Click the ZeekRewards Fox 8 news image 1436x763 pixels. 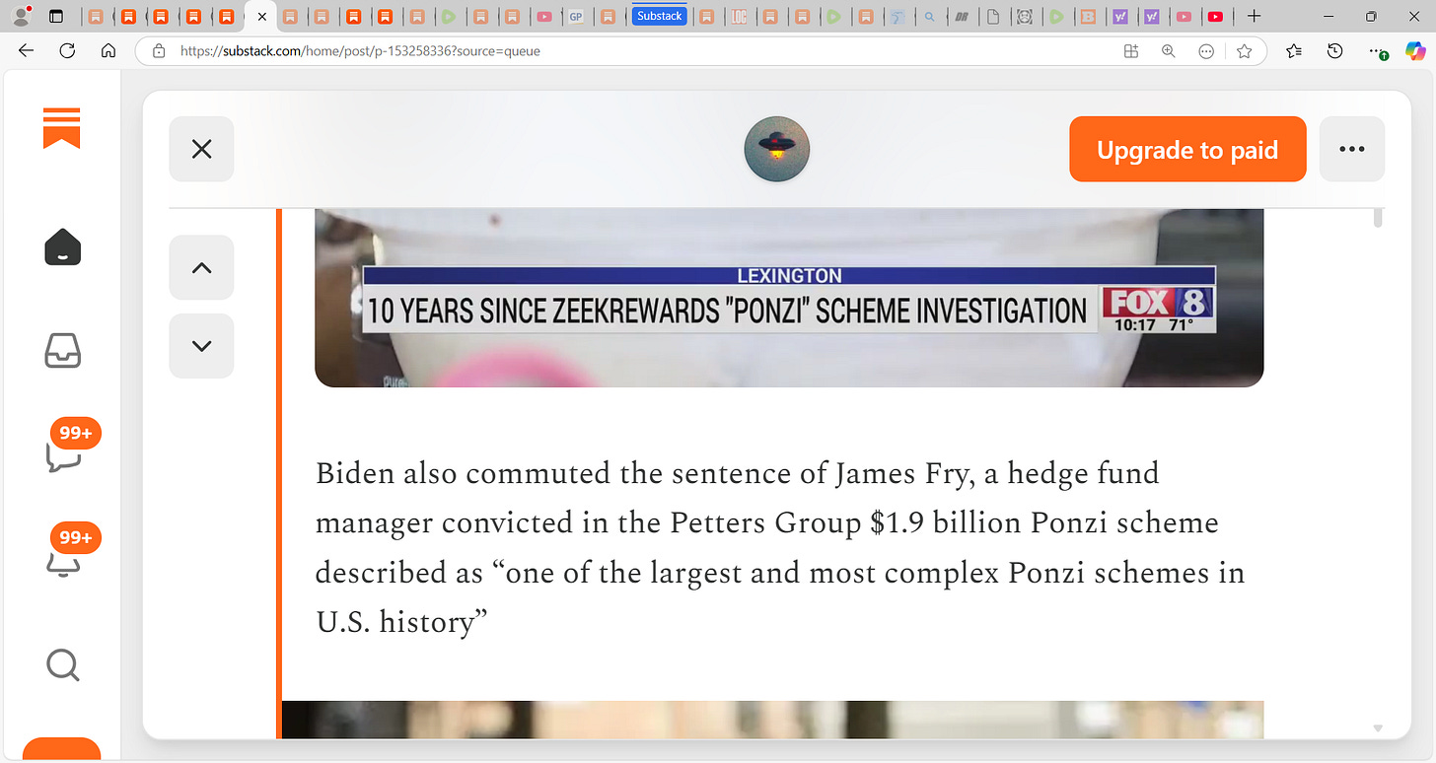click(x=789, y=298)
